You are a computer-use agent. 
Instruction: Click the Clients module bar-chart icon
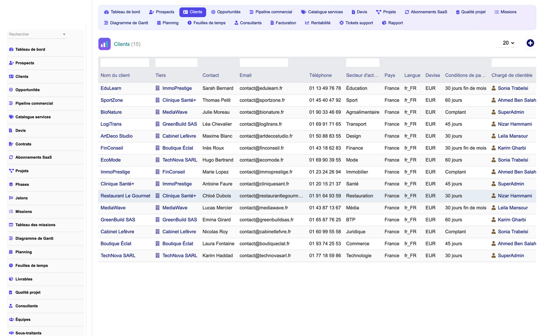pyautogui.click(x=104, y=44)
